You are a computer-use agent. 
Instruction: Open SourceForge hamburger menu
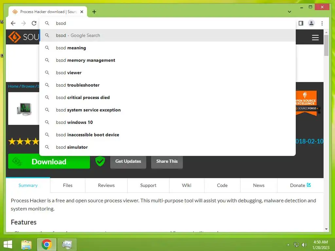[315, 37]
